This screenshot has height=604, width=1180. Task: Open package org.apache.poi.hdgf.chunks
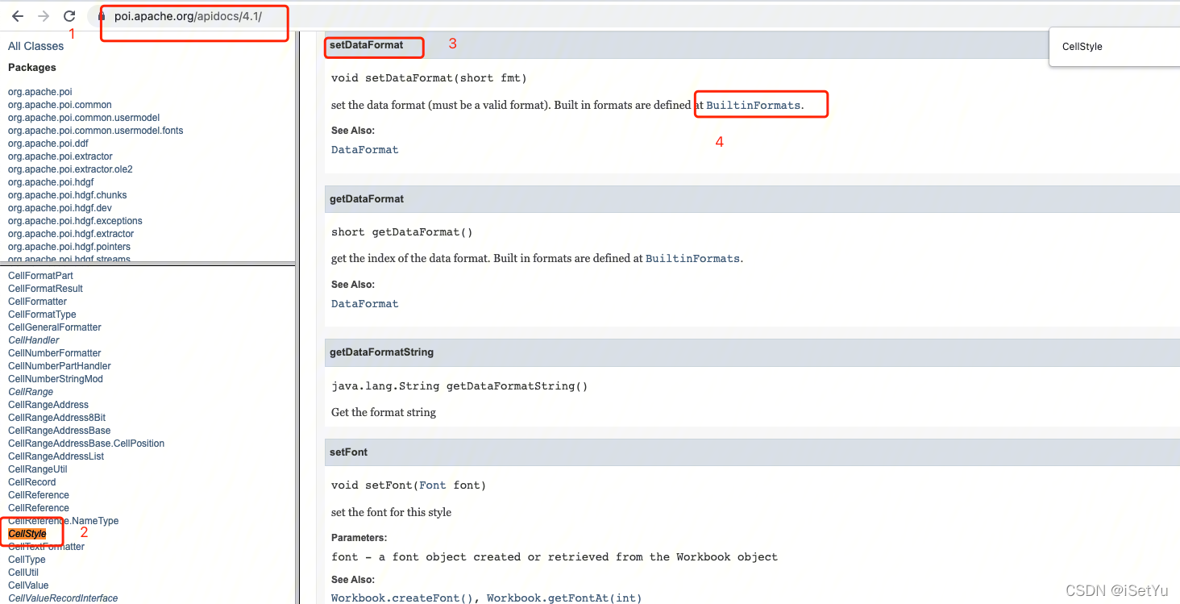[68, 195]
